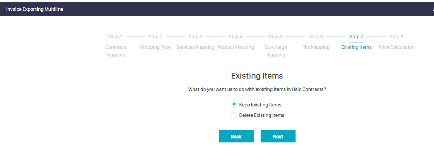Navigate to the Step 4 marker

(235, 37)
